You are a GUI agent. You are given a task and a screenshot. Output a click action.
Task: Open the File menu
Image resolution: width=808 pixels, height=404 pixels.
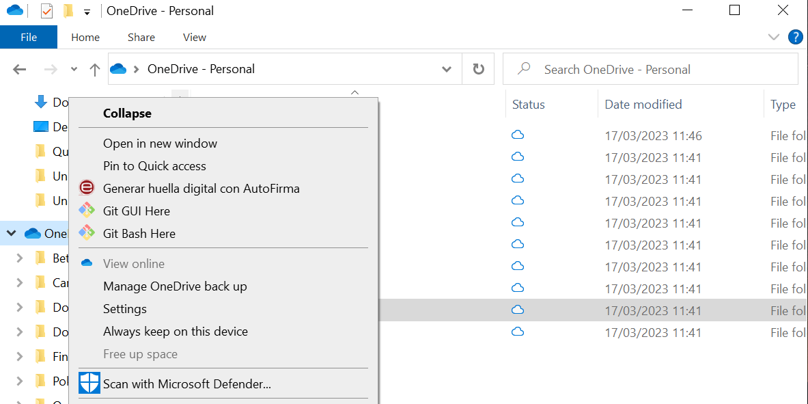click(28, 37)
